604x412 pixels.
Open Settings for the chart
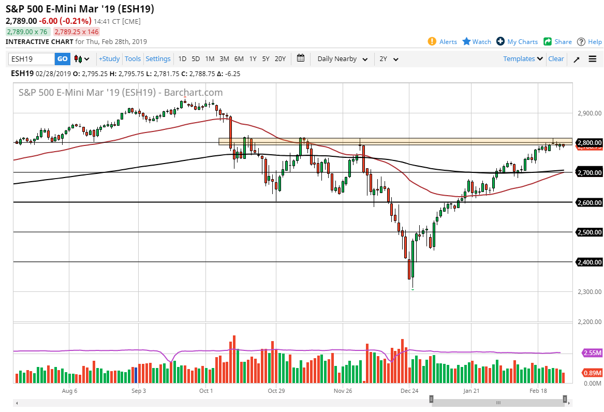tap(158, 58)
